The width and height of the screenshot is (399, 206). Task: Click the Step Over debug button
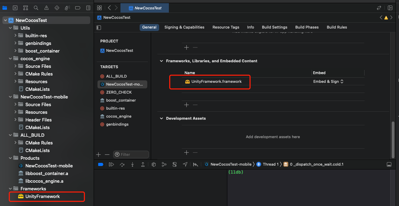(x=122, y=164)
